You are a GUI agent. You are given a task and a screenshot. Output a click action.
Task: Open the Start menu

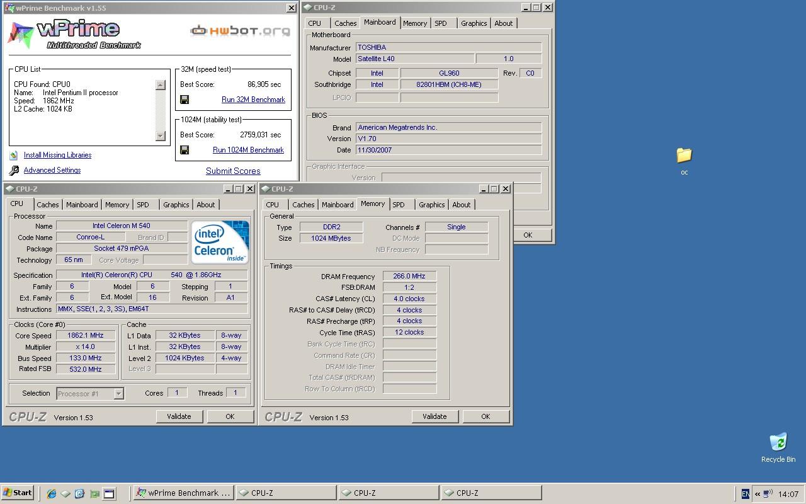click(18, 493)
